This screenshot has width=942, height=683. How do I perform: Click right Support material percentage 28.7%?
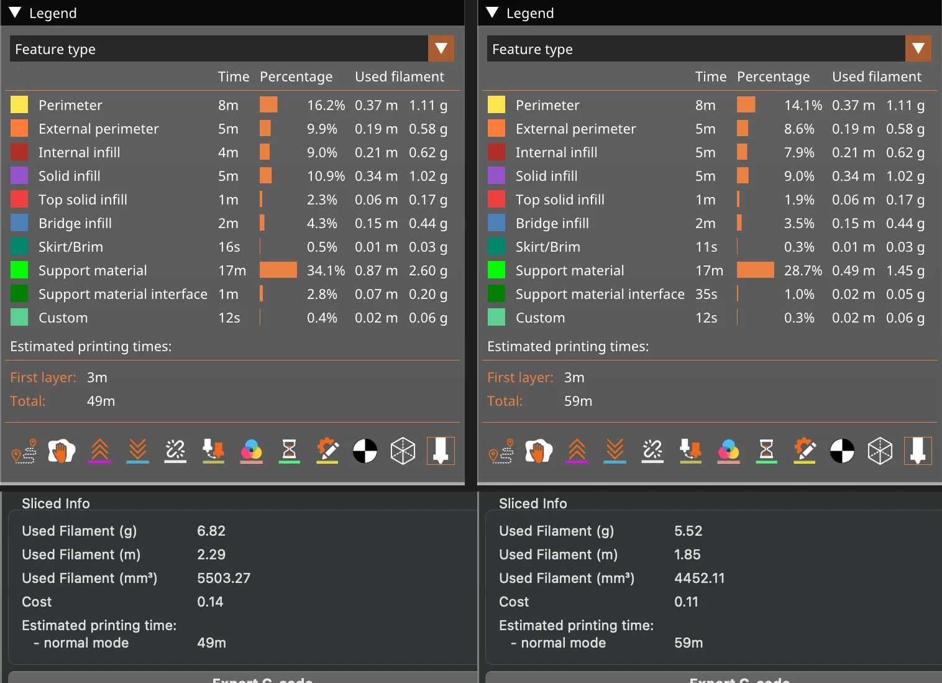point(803,270)
